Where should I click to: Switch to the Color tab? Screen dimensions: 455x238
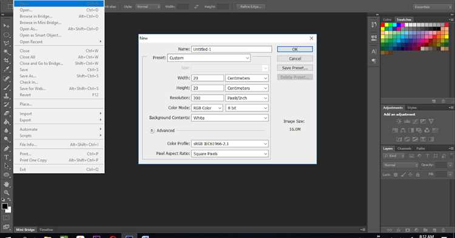(387, 20)
